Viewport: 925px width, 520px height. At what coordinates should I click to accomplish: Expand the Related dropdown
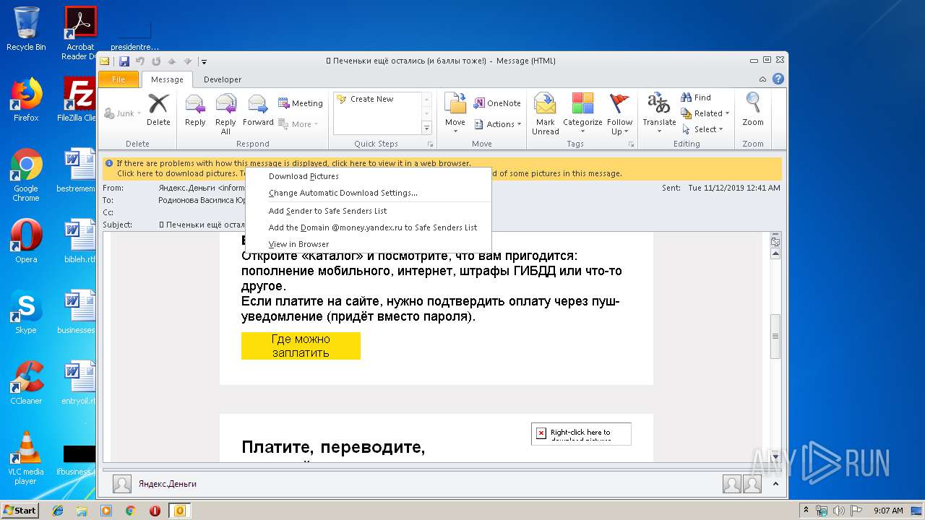click(705, 113)
